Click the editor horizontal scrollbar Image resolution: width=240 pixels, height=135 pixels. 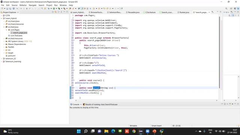(146, 100)
